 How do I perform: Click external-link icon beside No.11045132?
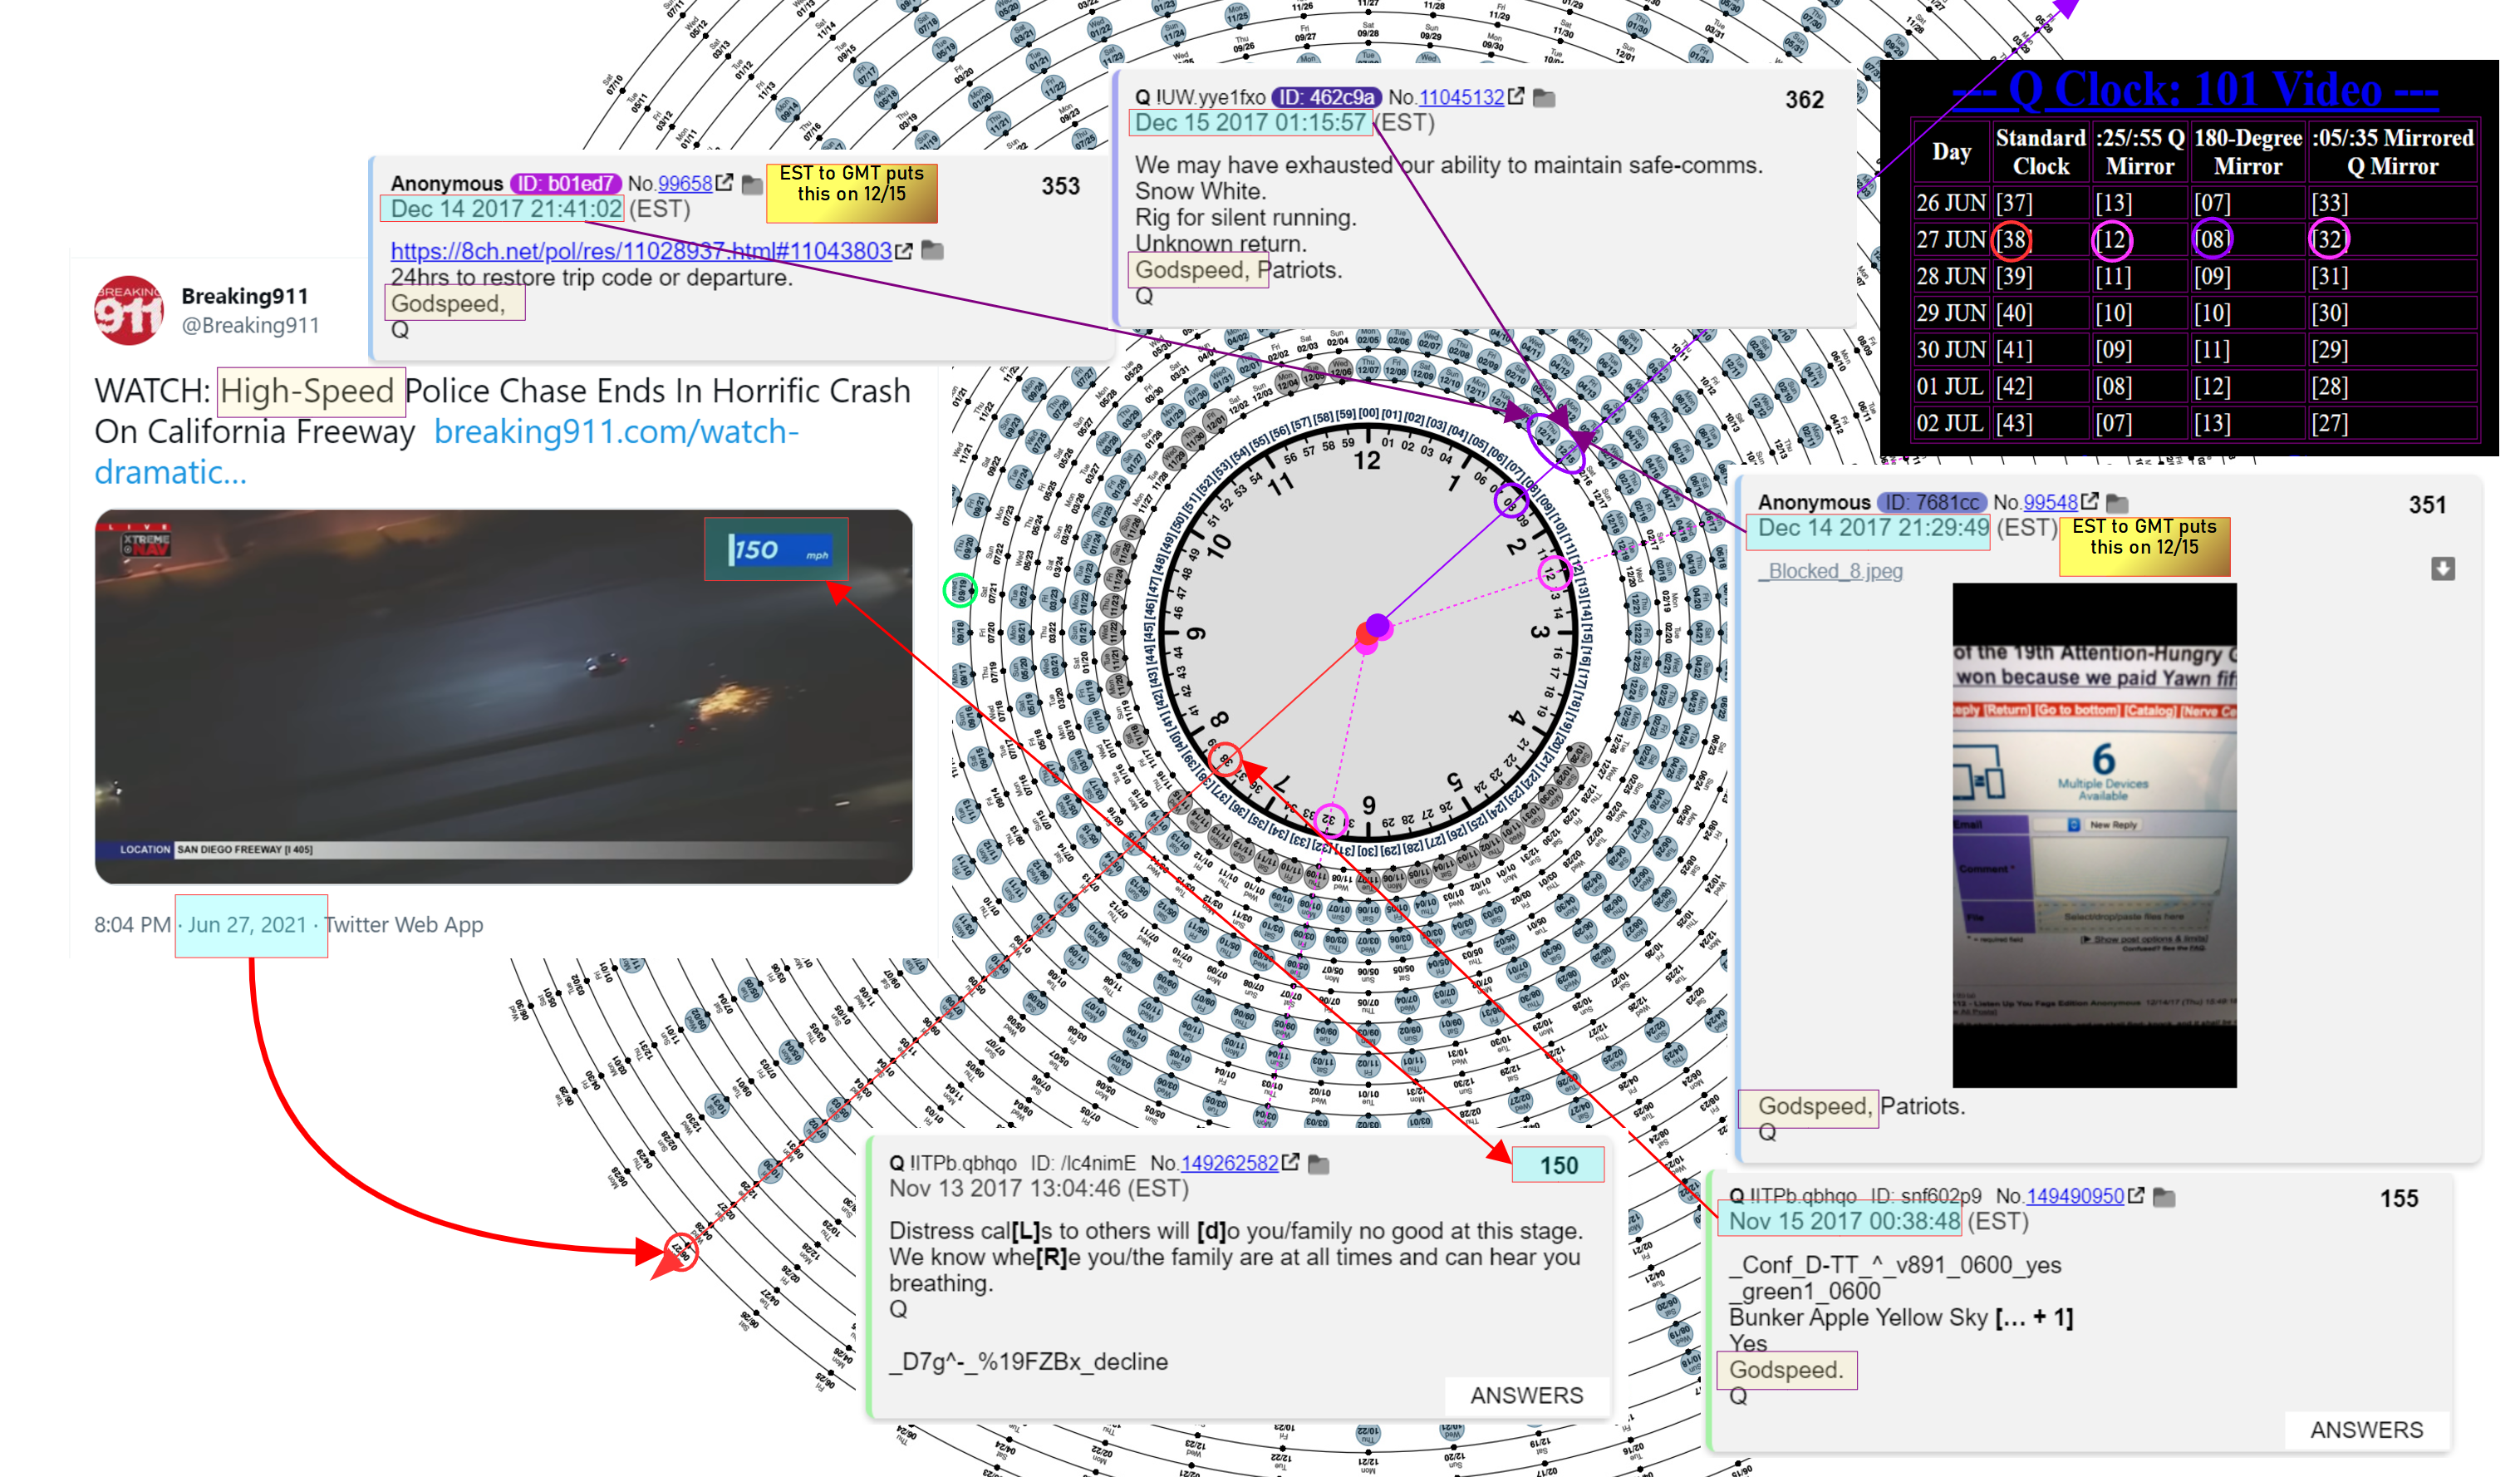[1516, 96]
